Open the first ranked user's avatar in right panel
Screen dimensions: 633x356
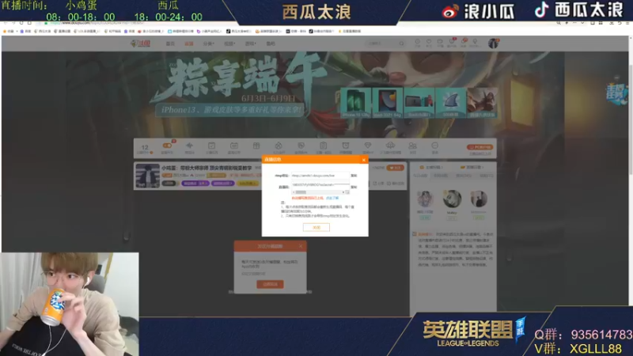coord(425,199)
